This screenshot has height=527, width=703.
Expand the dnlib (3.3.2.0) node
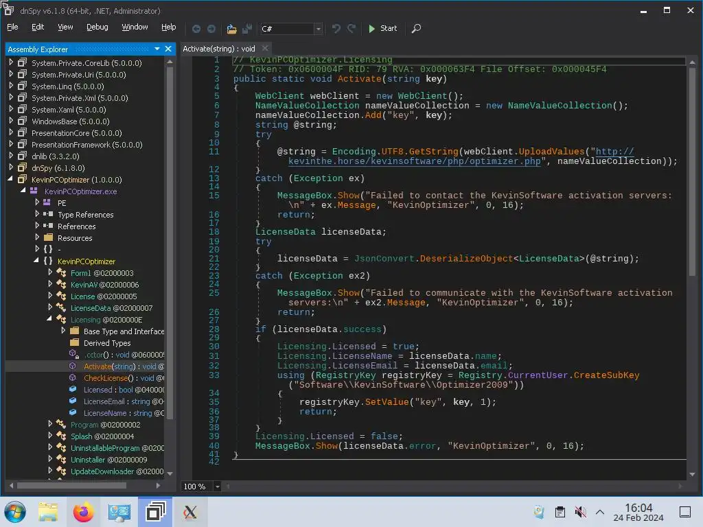pyautogui.click(x=11, y=156)
